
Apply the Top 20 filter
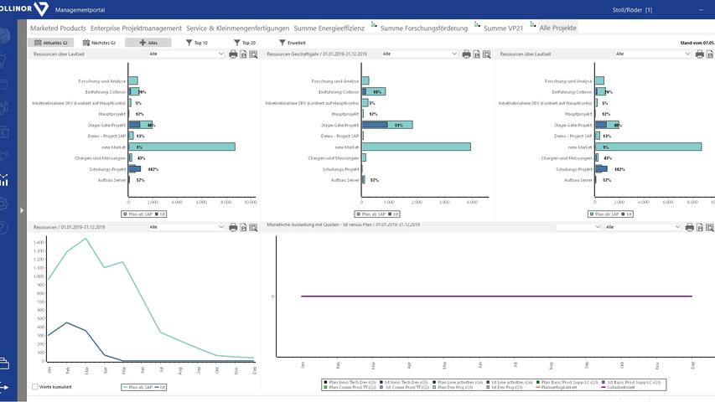244,42
